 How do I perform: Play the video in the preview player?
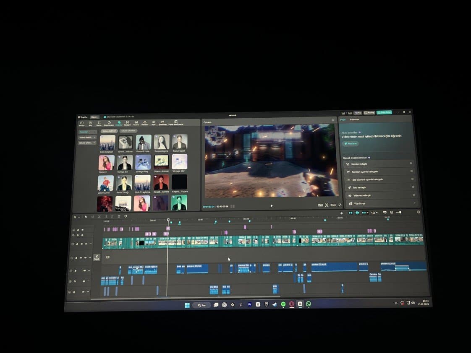[x=272, y=206]
